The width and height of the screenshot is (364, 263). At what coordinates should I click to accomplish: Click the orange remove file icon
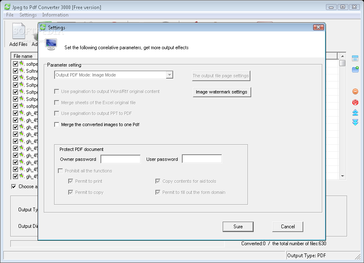click(355, 91)
